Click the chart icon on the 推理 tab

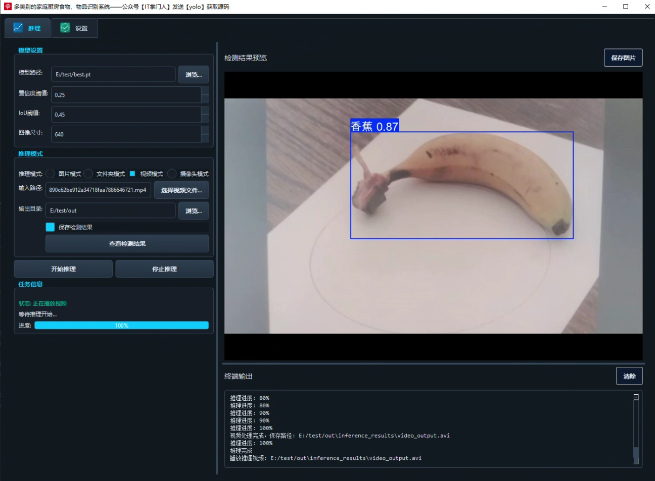click(x=18, y=28)
